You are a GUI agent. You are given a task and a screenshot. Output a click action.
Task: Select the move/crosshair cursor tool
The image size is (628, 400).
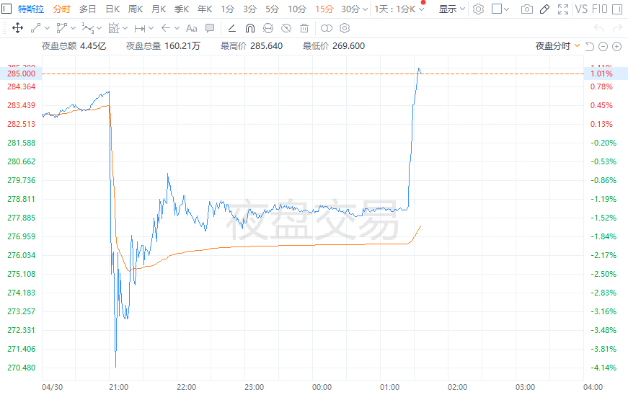[x=17, y=28]
